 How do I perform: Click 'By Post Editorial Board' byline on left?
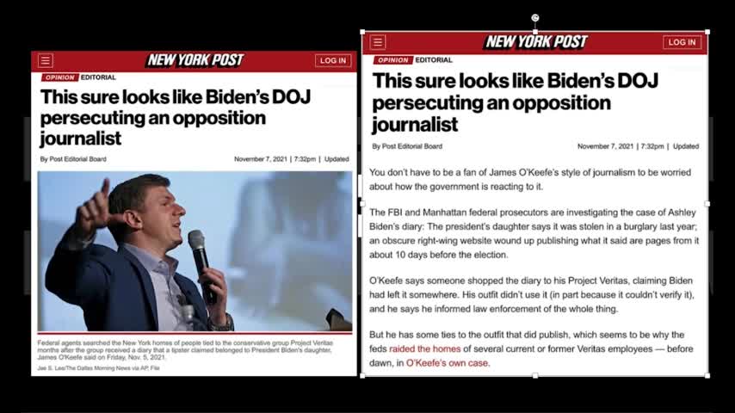tap(73, 159)
